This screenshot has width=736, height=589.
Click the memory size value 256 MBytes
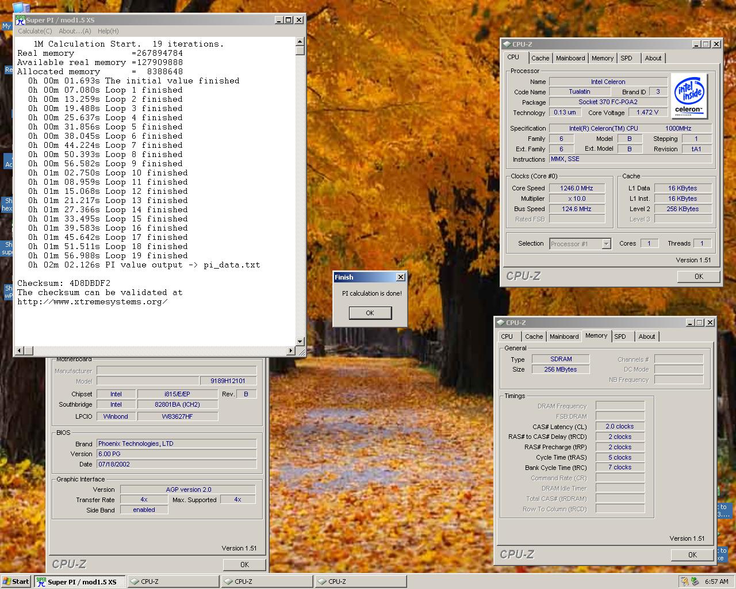(x=561, y=369)
